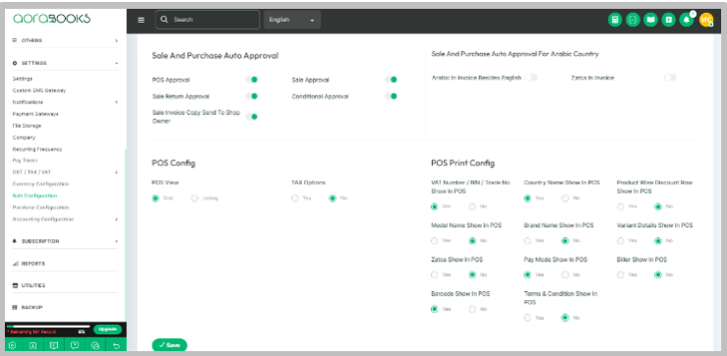Click the magnifier icon in search box
The height and width of the screenshot is (356, 727).
163,20
